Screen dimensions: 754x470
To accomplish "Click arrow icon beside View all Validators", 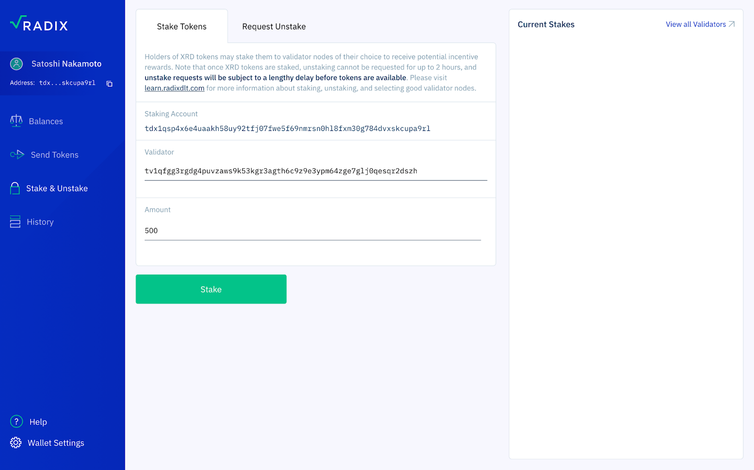I will point(731,24).
